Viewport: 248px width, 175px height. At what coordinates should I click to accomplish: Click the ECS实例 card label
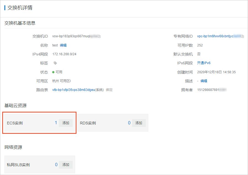pos(15,123)
